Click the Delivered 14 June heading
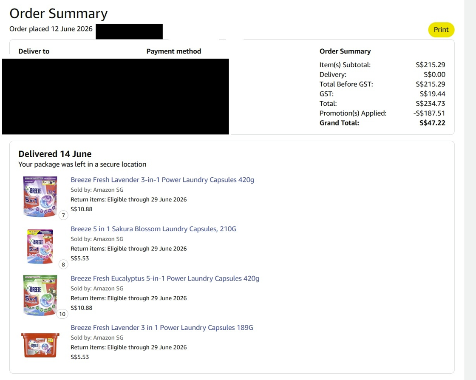This screenshot has height=380, width=476. (55, 154)
